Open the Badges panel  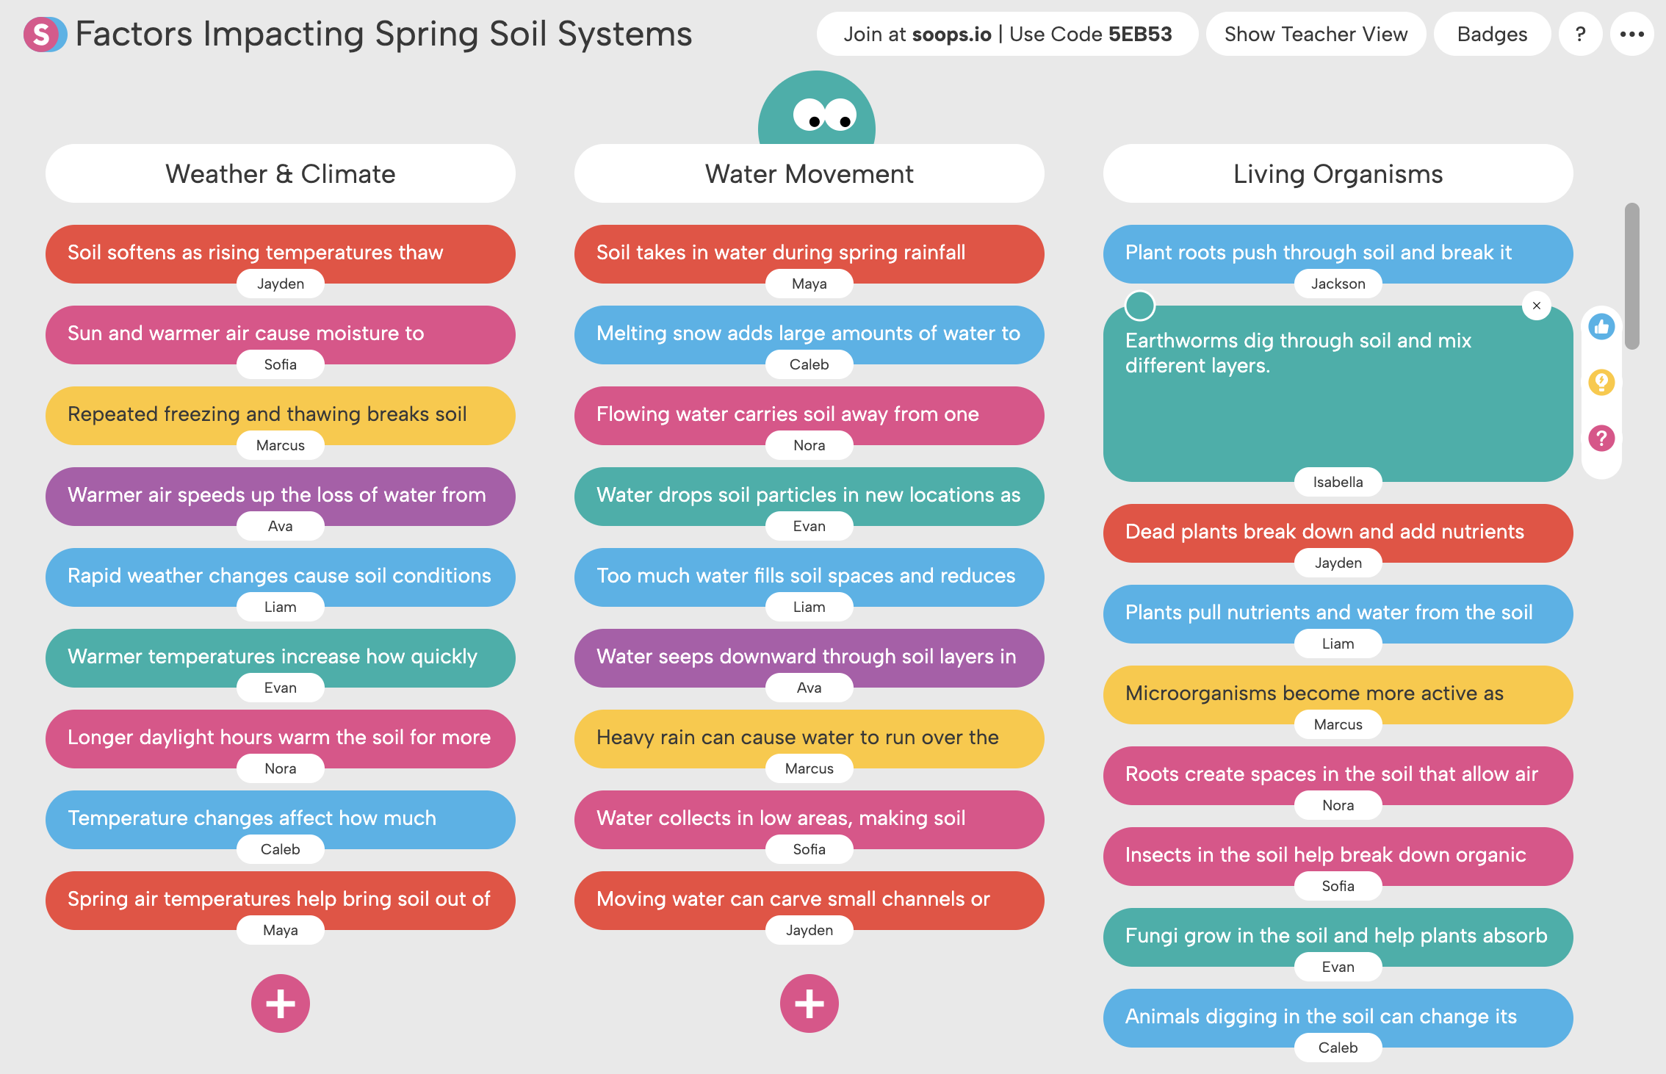(1492, 34)
